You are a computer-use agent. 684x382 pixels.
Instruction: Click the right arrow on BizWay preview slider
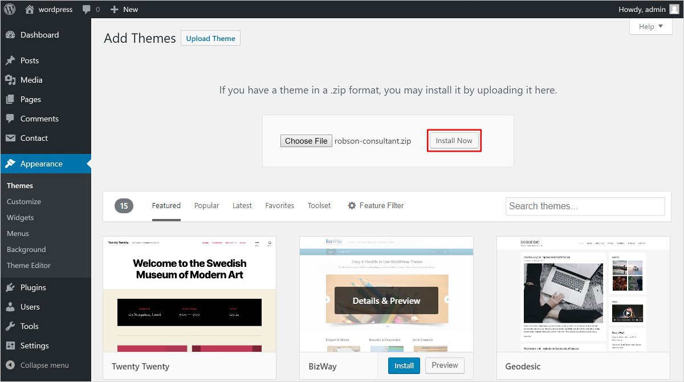447,299
